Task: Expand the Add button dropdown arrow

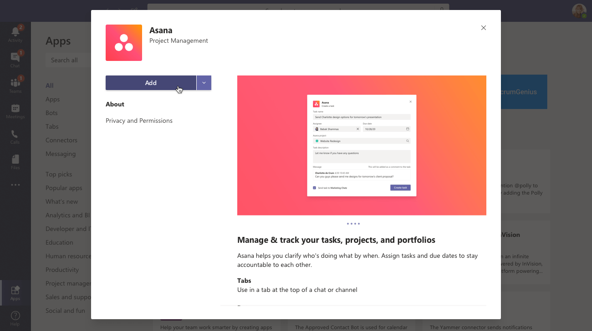Action: click(204, 83)
